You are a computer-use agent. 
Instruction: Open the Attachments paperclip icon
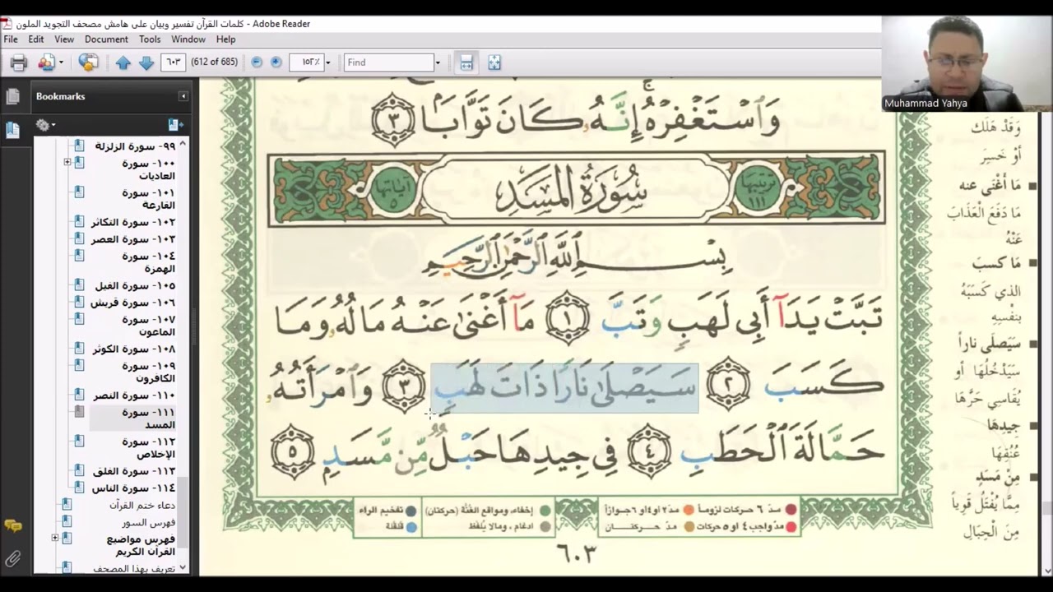click(12, 559)
